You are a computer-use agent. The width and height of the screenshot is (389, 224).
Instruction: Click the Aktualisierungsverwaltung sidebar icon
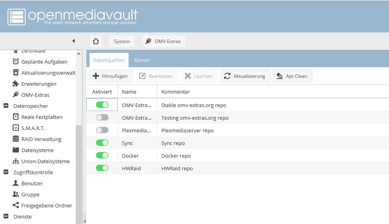(x=16, y=73)
